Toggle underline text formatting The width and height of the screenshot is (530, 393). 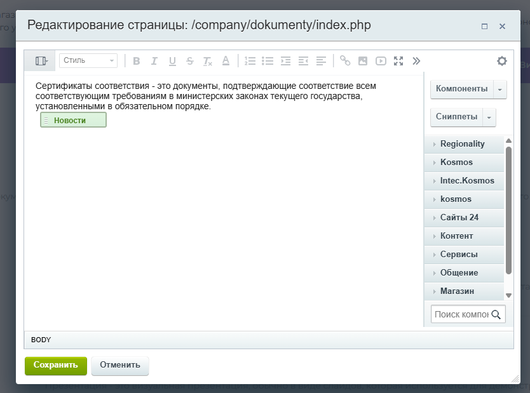click(x=172, y=61)
